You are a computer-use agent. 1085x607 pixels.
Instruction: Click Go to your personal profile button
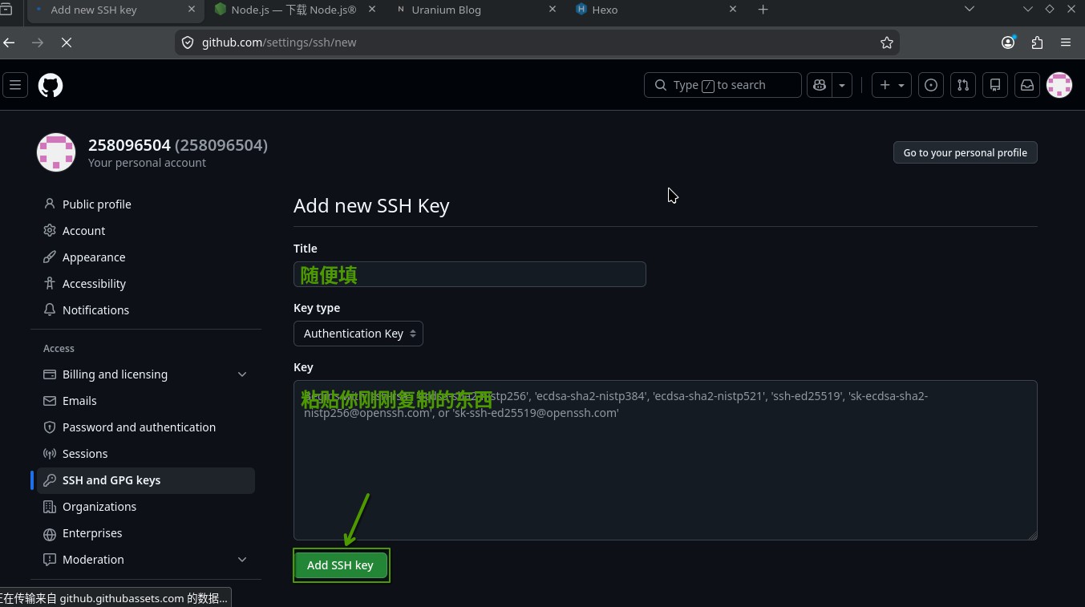tap(965, 152)
